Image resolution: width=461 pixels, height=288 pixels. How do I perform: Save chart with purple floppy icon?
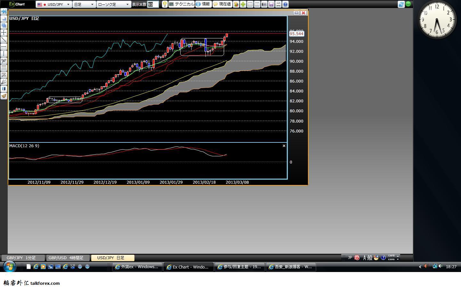pyautogui.click(x=271, y=4)
